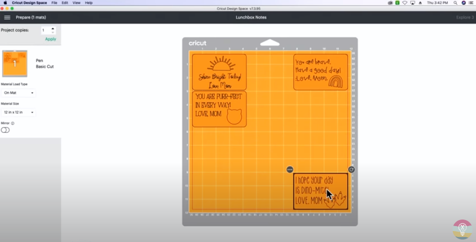Click the Creative Cloud eye icon

coord(390,2)
